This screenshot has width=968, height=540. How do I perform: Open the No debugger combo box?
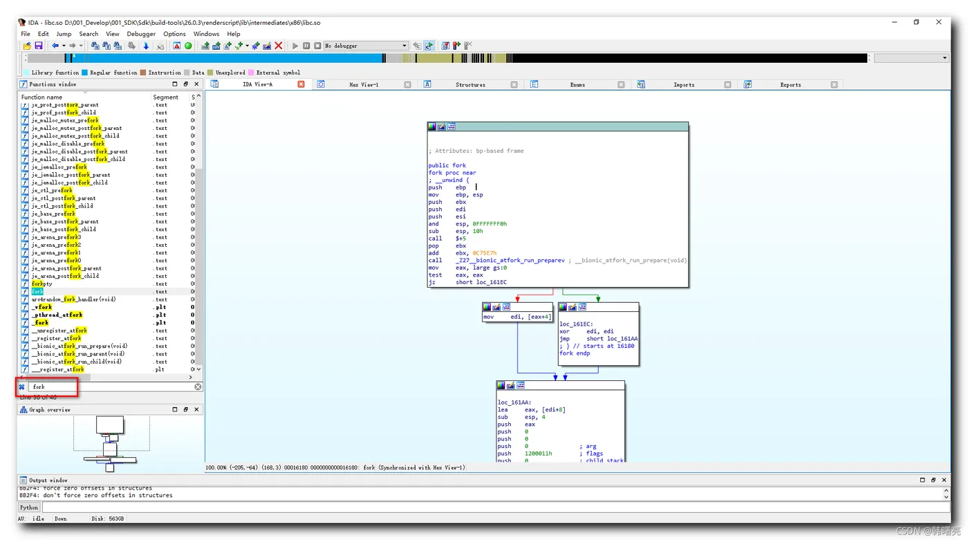(366, 46)
